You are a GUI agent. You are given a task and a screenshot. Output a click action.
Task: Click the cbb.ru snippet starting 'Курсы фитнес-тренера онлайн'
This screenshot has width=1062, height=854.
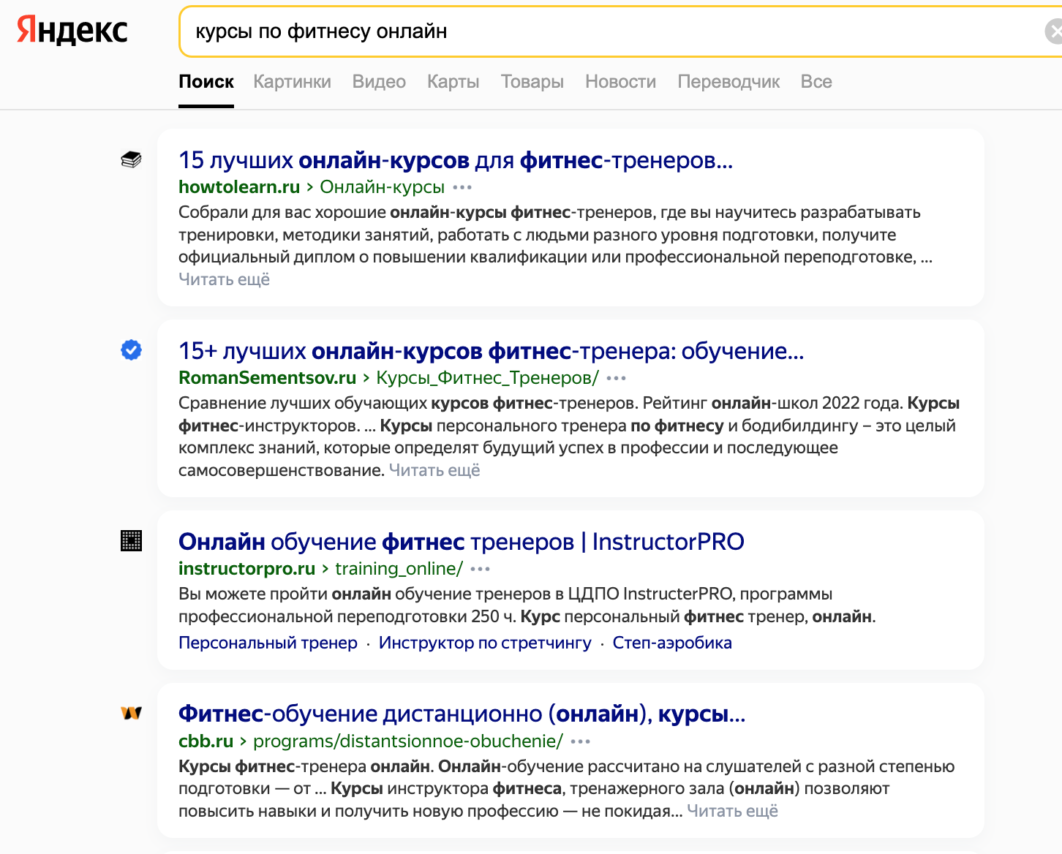(x=567, y=789)
